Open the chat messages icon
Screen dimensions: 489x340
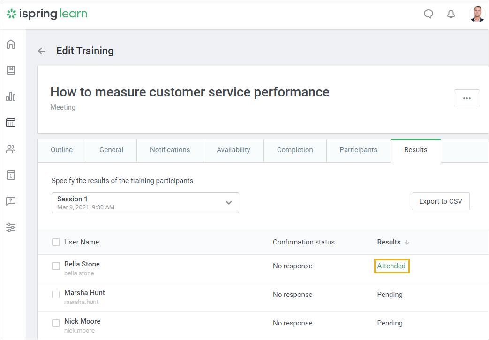click(428, 14)
